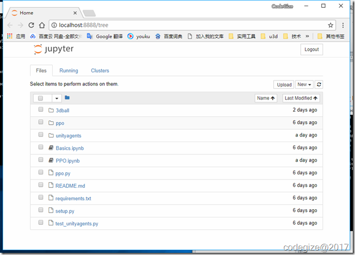Screen dimensions: 355x255
Task: Click the README.md file icon
Action: coord(51,185)
